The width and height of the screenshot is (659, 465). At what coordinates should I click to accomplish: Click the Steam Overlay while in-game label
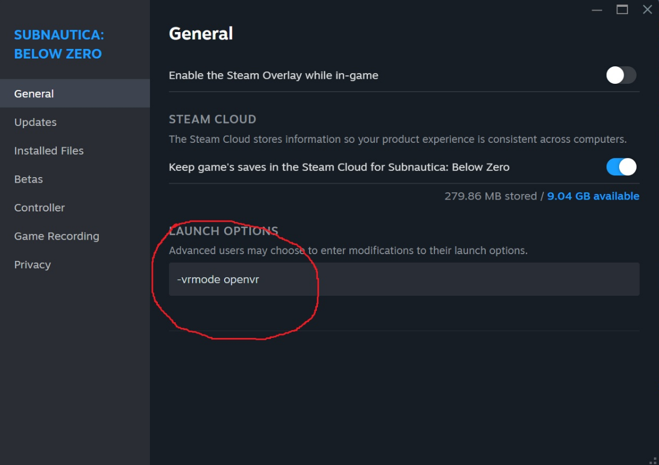point(274,75)
